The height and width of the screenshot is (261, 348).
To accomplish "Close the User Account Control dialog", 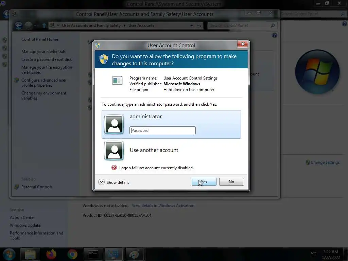I will coord(242,44).
